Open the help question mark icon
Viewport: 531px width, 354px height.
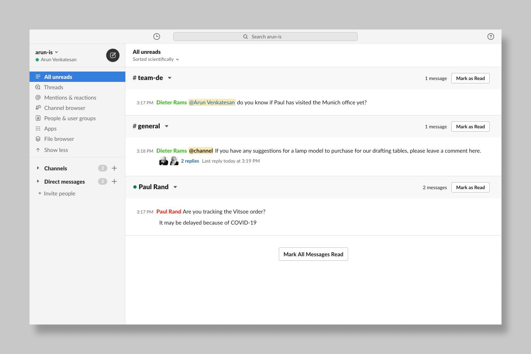[x=490, y=37]
